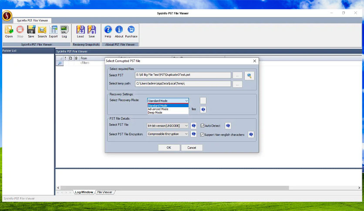Click the Sysinfo application logo
This screenshot has width=364, height=211.
point(7,16)
